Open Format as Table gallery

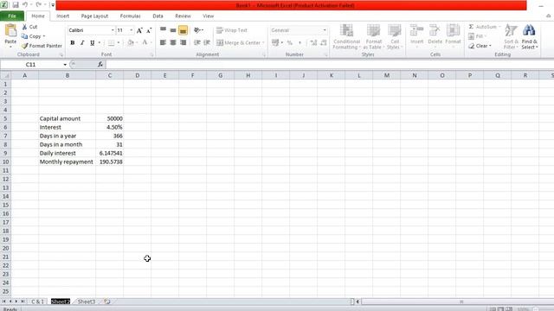[x=373, y=36]
